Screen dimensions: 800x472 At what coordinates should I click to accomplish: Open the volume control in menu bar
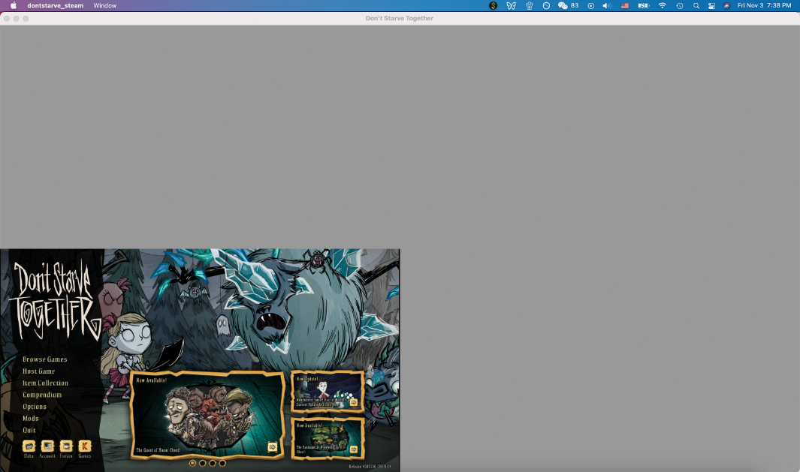tap(607, 5)
